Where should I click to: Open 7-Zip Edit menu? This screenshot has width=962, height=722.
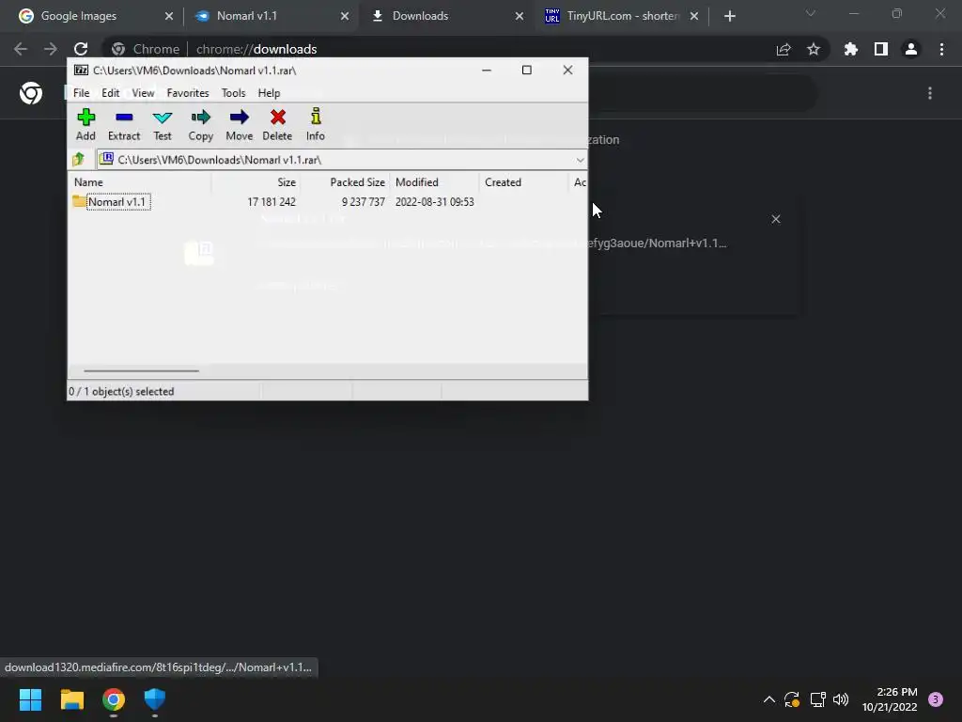click(111, 93)
